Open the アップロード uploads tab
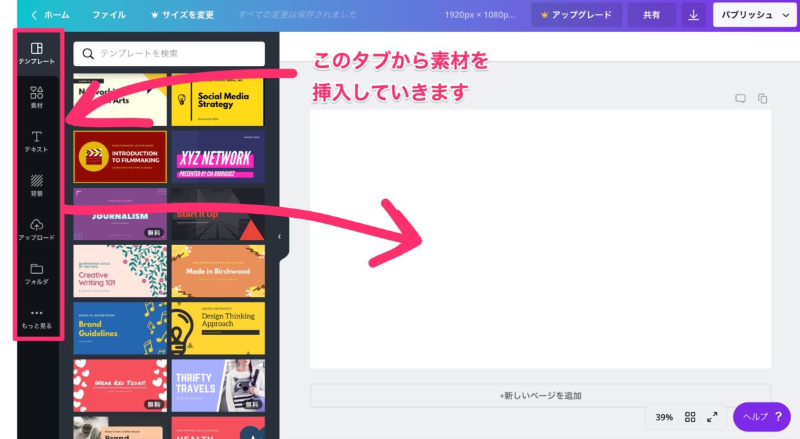800x439 pixels. tap(37, 230)
